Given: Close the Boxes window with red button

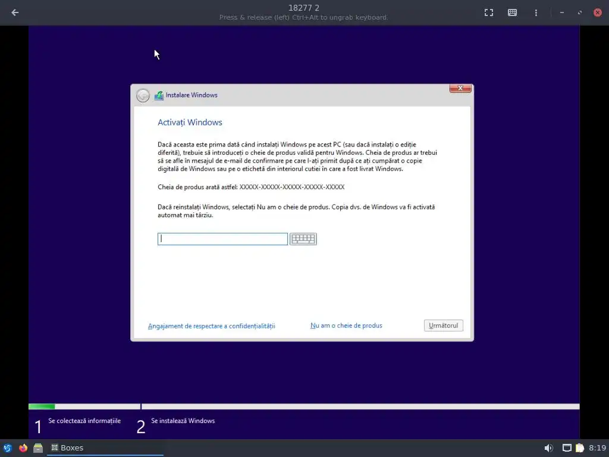Looking at the screenshot, I should click(x=597, y=12).
